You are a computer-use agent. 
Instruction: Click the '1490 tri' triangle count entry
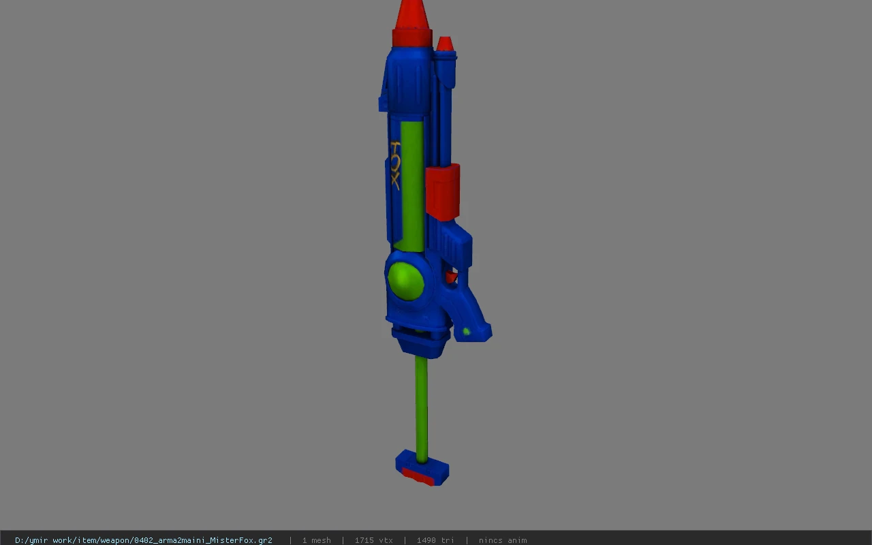(x=435, y=540)
